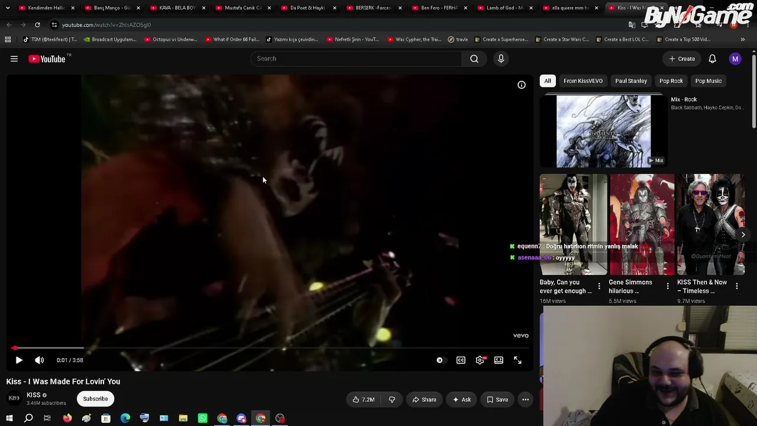Select the Paul Stanley chip

[631, 80]
